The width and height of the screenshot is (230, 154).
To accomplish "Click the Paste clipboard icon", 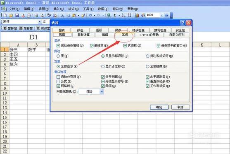I will (x=74, y=15).
